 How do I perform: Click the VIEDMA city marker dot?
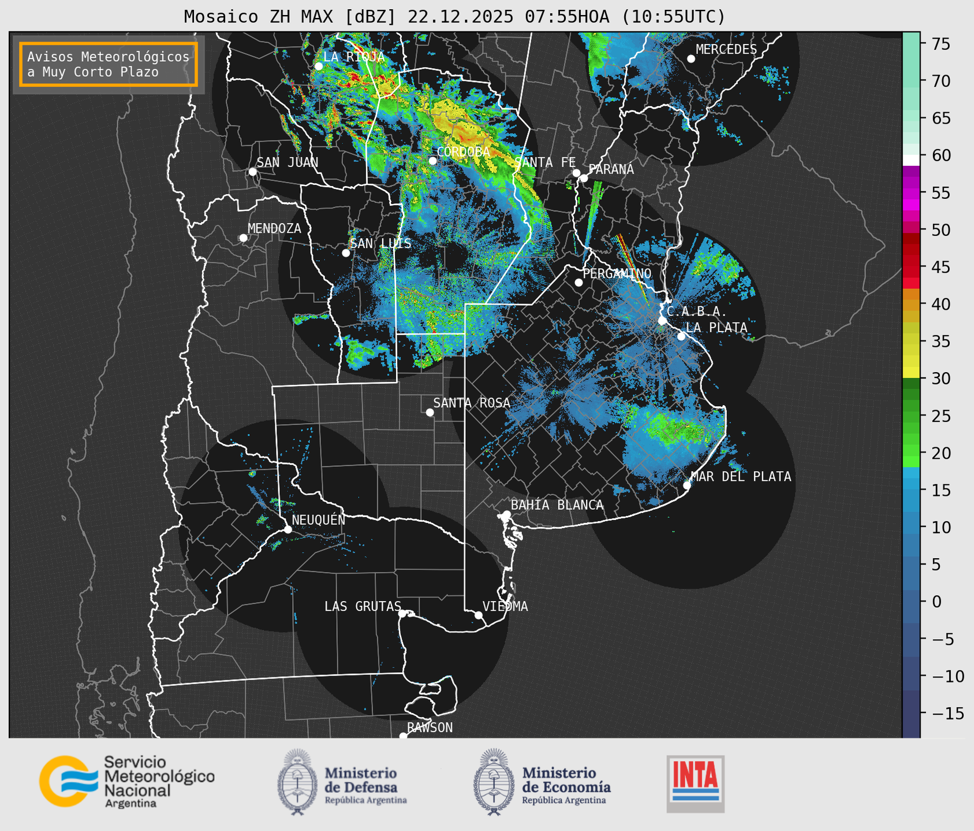479,615
